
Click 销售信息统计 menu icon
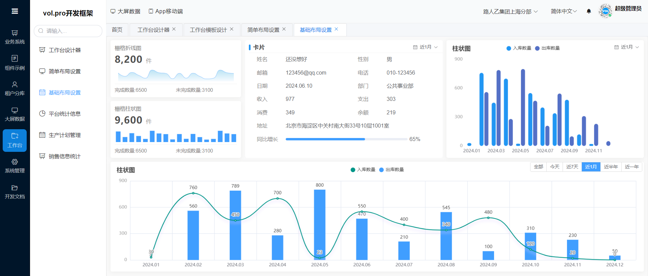pos(42,156)
